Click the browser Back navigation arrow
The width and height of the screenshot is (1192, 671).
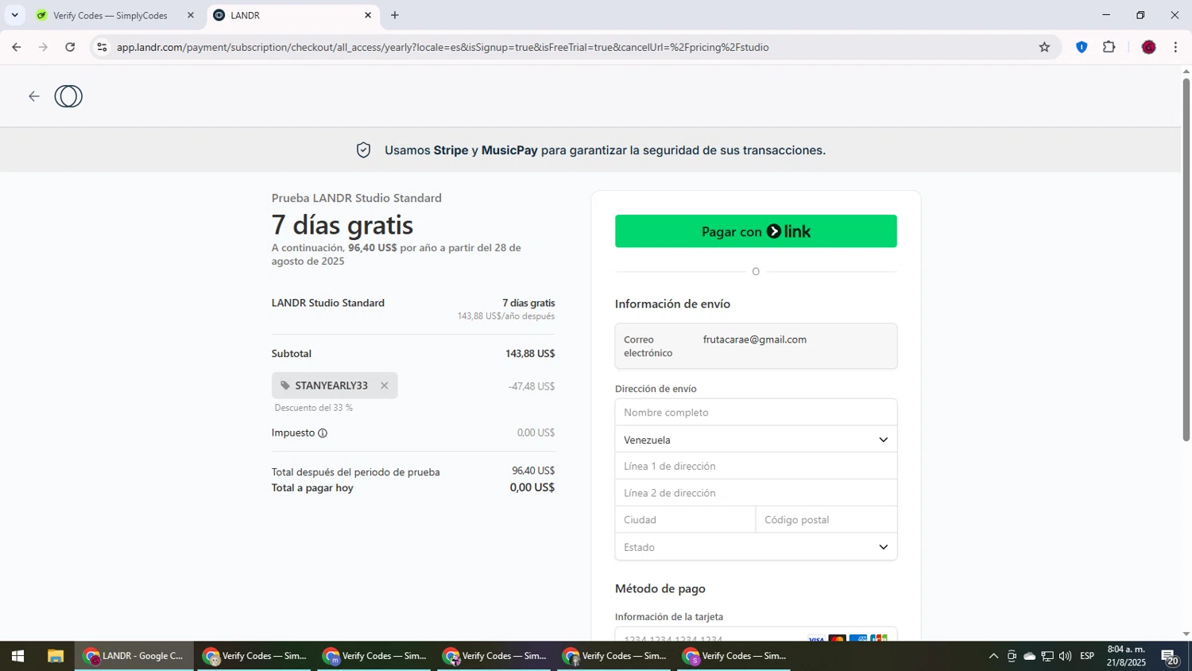(16, 47)
